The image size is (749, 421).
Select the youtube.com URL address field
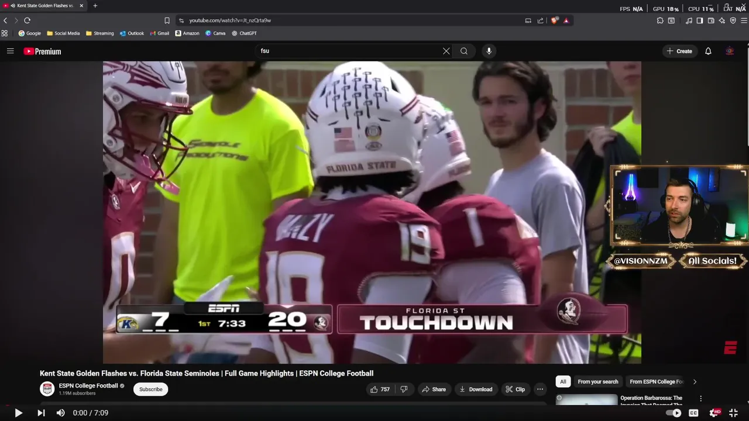pyautogui.click(x=230, y=20)
